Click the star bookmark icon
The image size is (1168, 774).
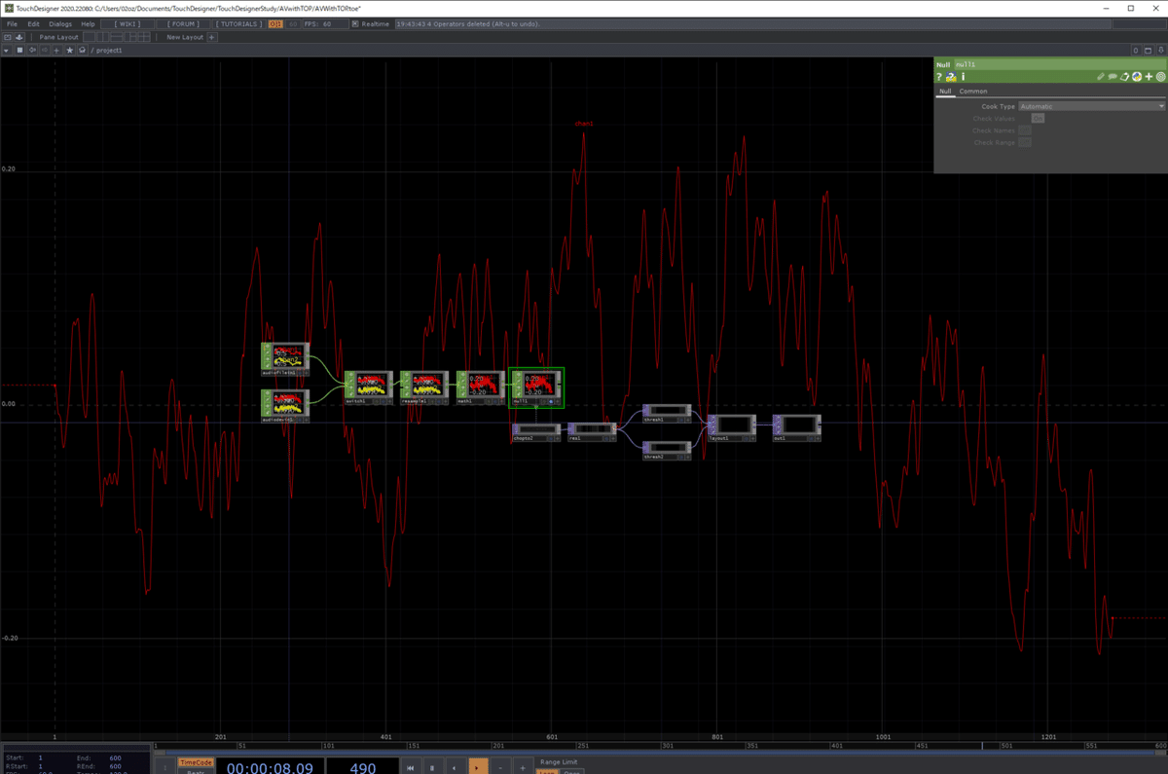pos(69,50)
